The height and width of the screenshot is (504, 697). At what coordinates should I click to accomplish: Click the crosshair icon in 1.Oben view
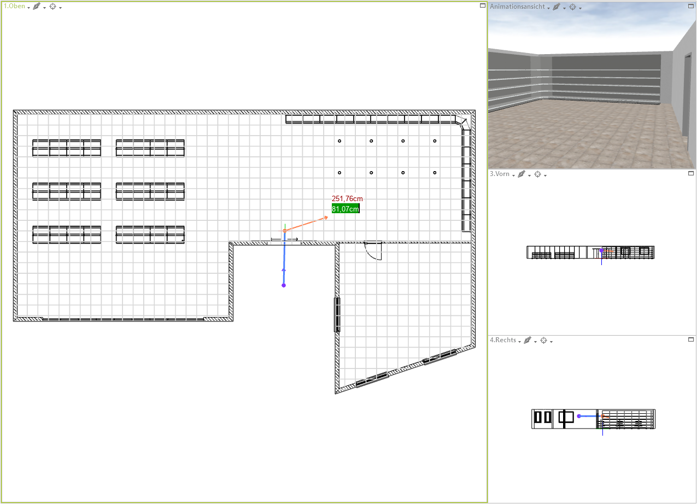(x=52, y=7)
